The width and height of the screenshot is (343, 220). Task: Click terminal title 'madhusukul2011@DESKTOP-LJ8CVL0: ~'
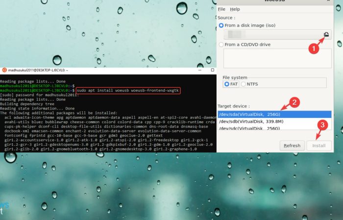(38, 70)
